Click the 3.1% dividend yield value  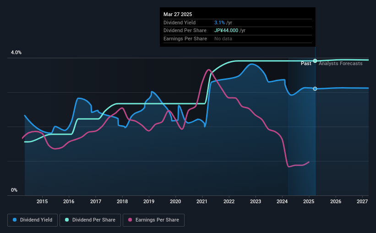point(219,22)
